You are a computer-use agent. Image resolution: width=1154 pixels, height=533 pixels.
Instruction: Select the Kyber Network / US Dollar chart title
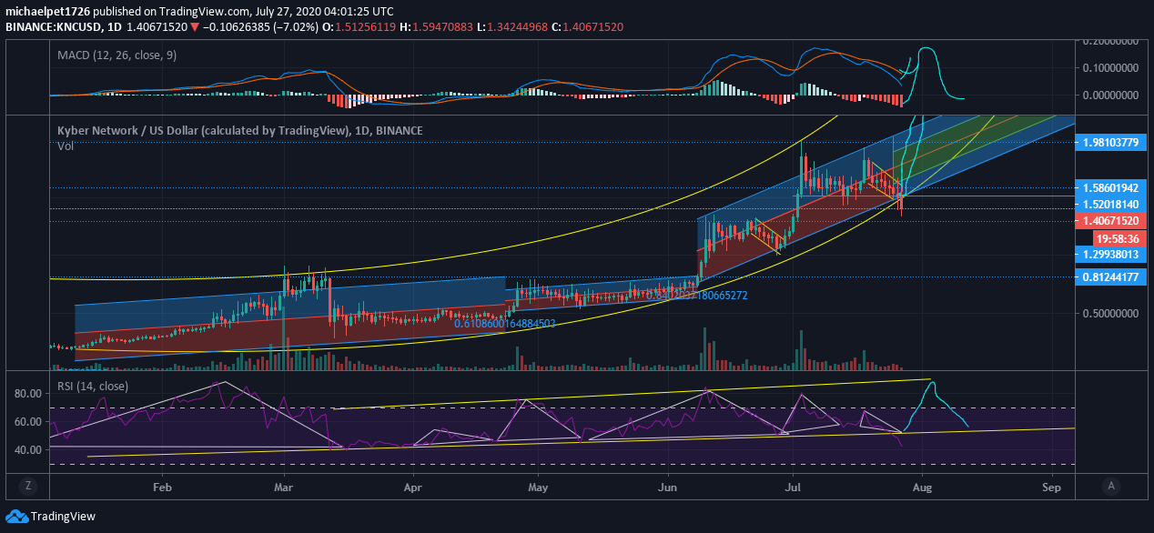(x=239, y=131)
